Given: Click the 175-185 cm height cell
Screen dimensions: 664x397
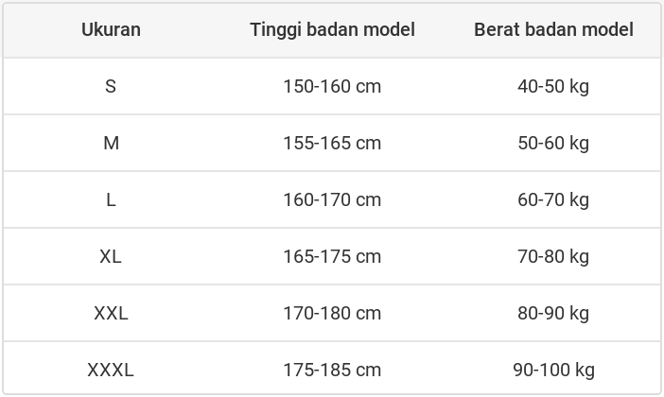Looking at the screenshot, I should click(332, 370).
